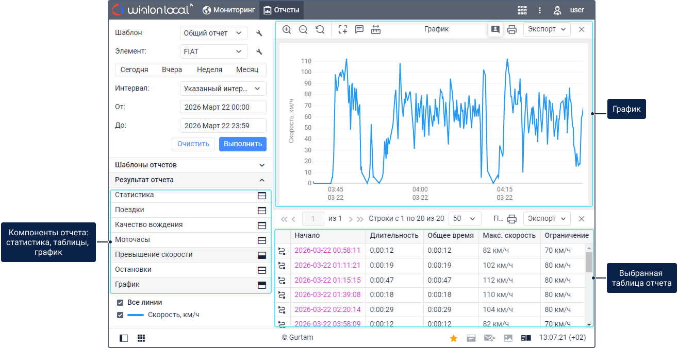Click the chart zoom out magnifier icon
Viewport: 678px width, 348px height.
point(303,29)
